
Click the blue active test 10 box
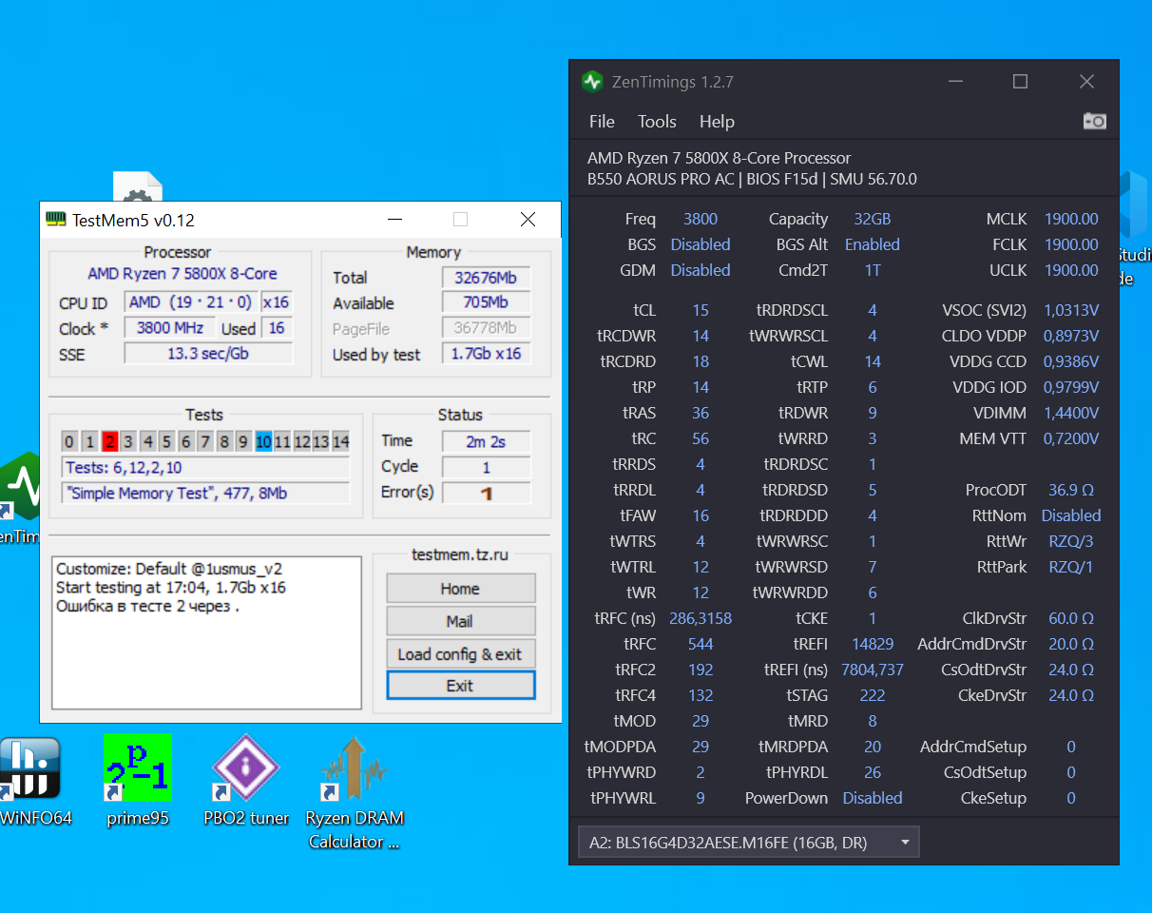point(263,441)
